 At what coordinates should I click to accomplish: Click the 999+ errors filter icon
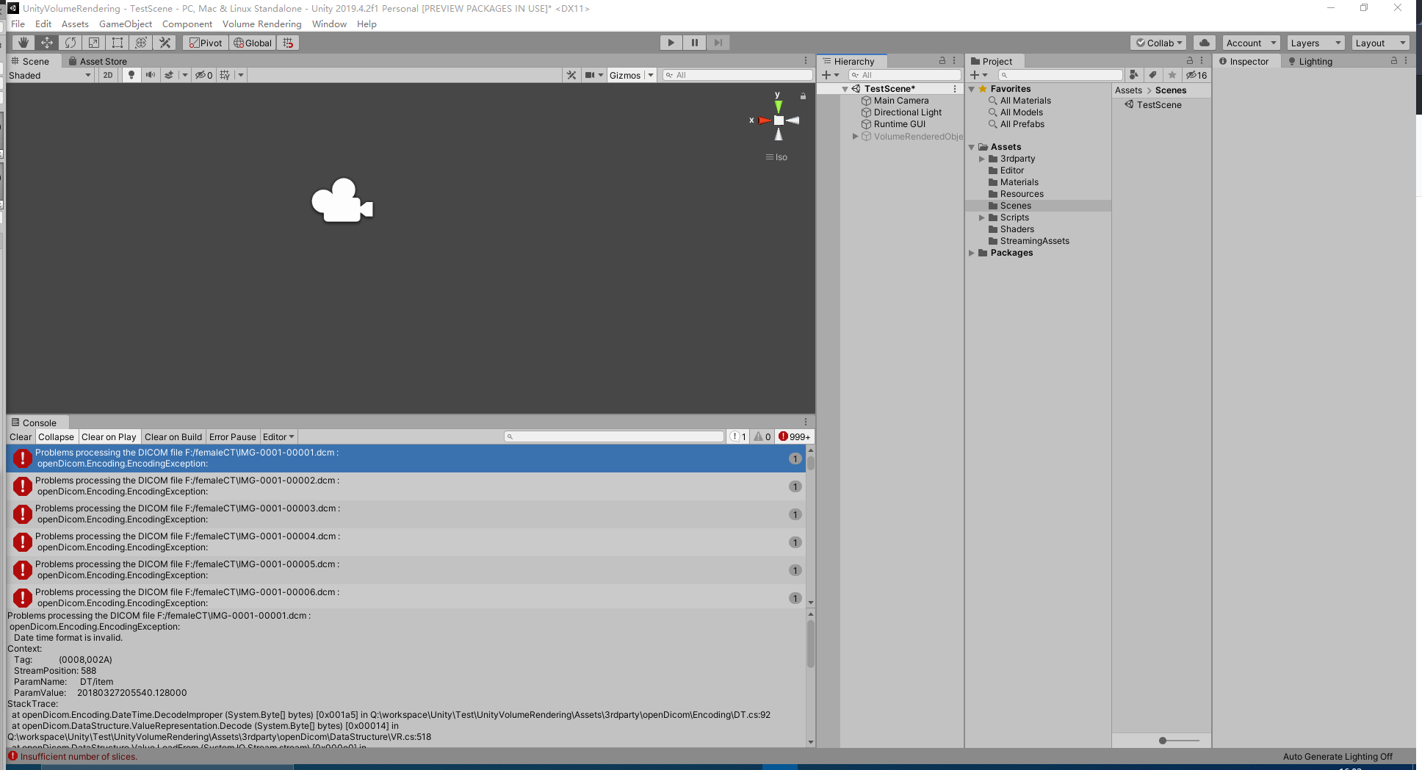[794, 436]
